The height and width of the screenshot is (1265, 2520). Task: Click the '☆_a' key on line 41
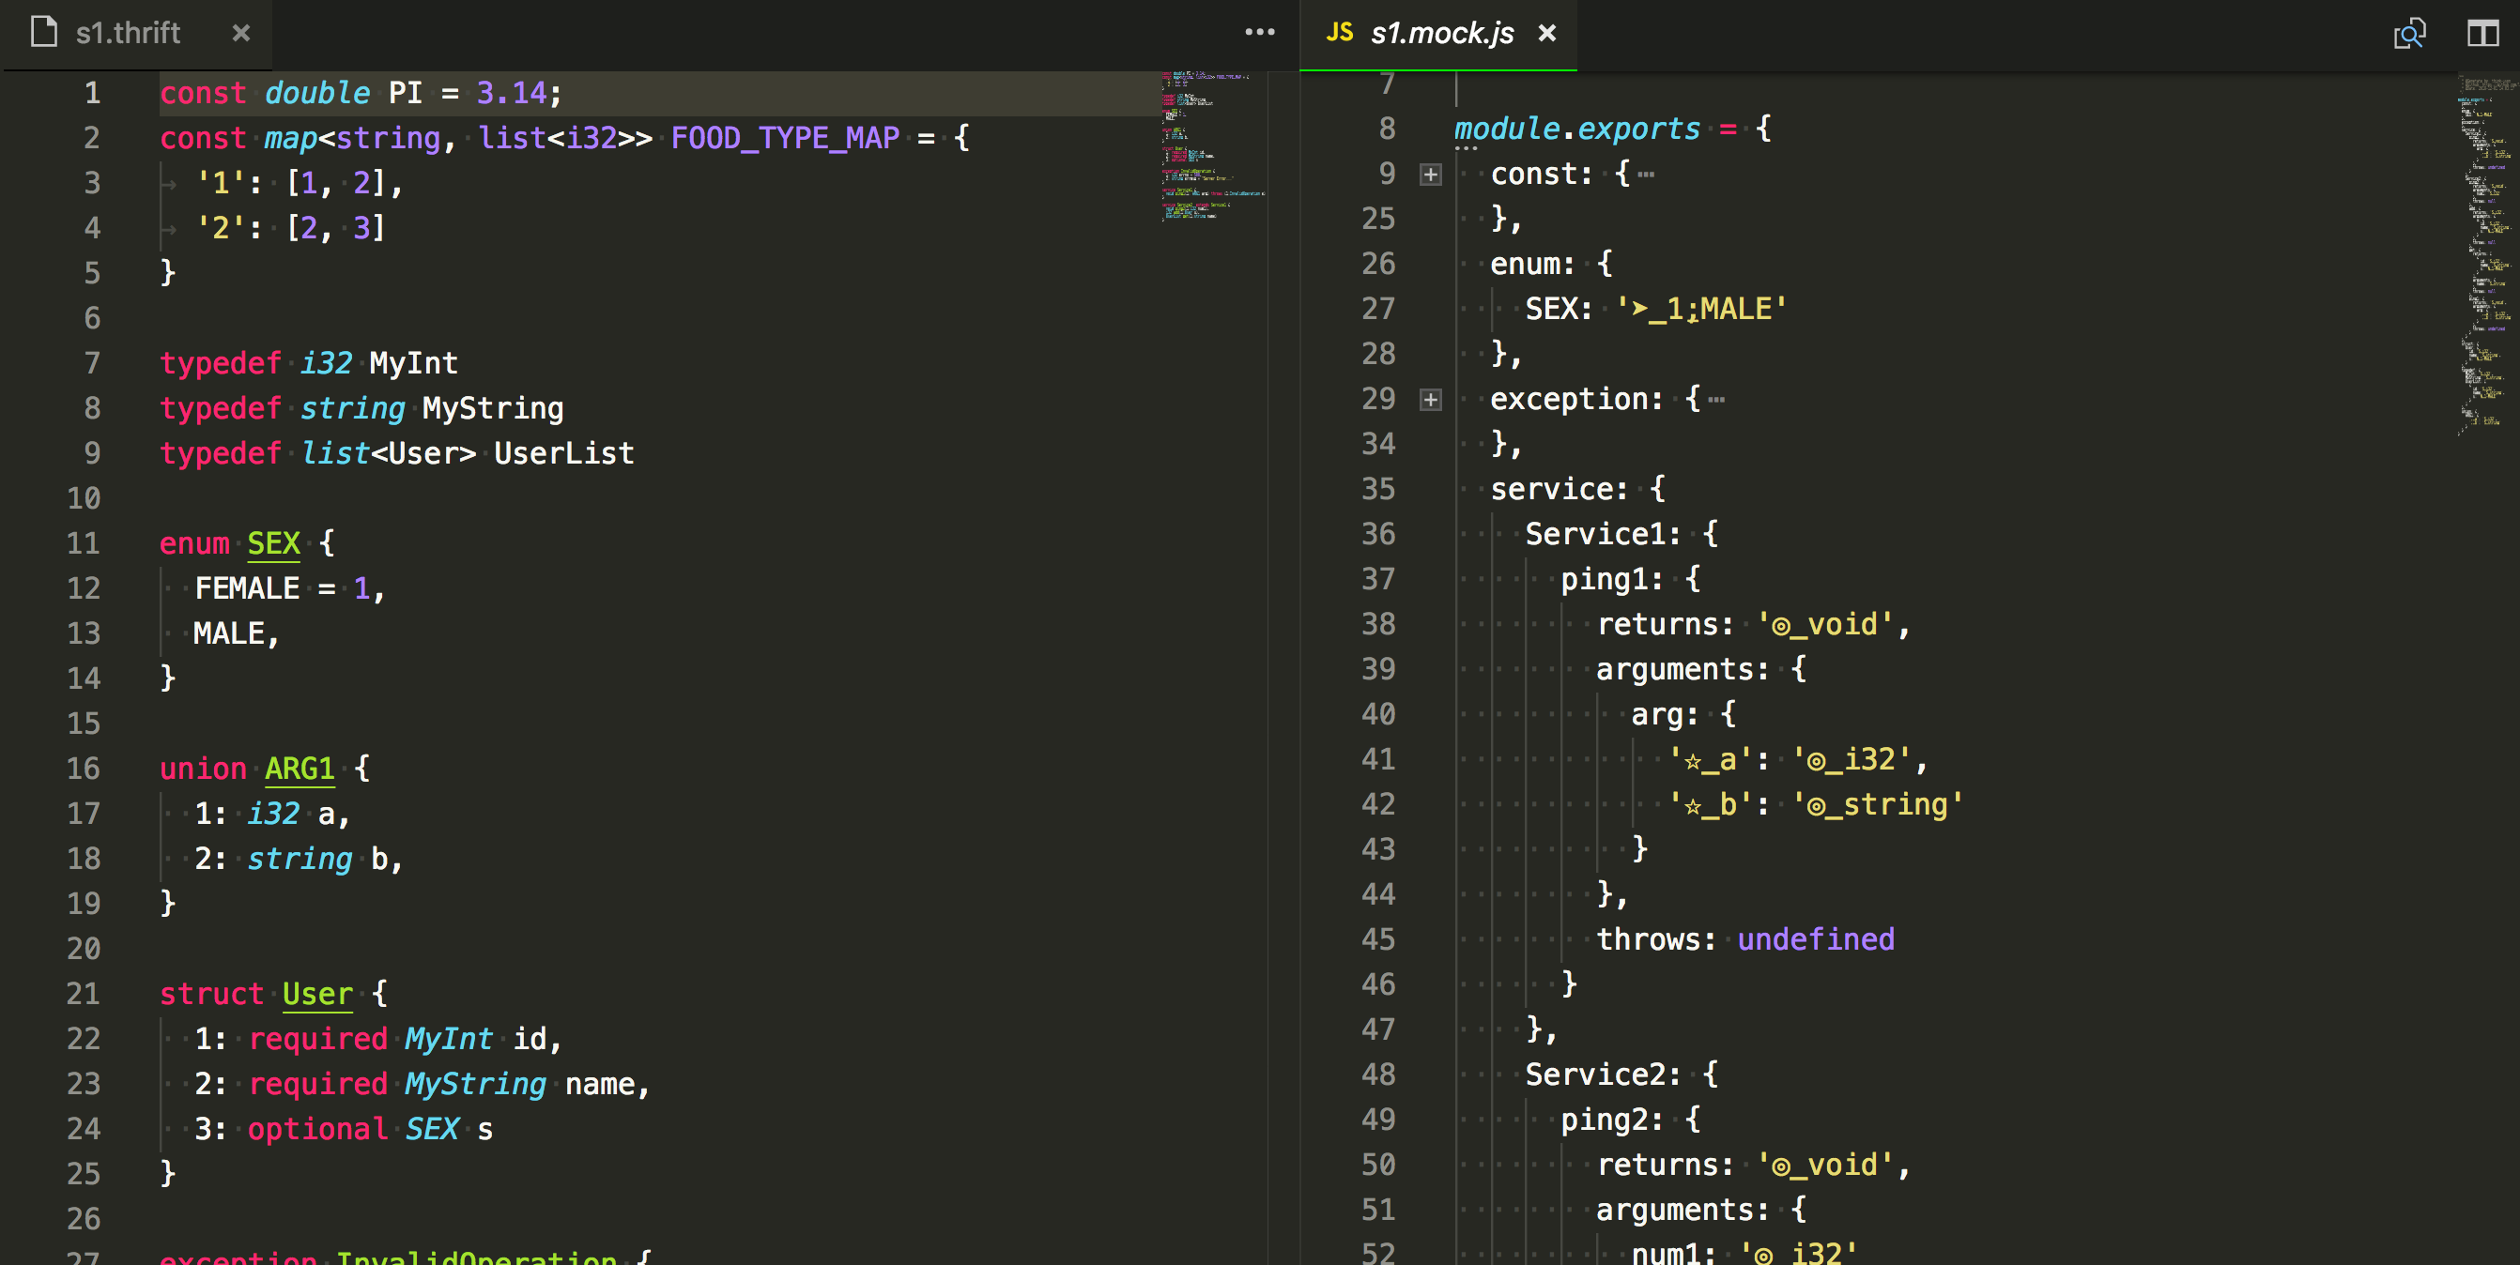[x=1710, y=759]
